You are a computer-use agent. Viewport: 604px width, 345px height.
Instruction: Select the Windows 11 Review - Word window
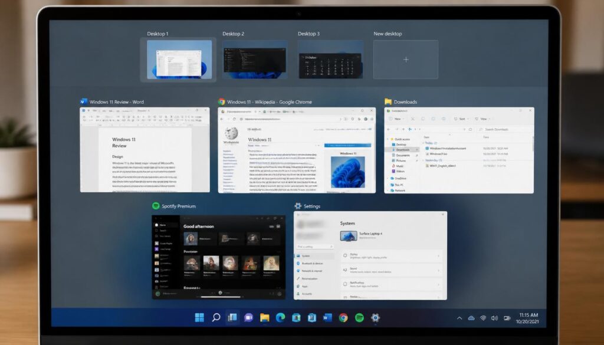pos(145,150)
